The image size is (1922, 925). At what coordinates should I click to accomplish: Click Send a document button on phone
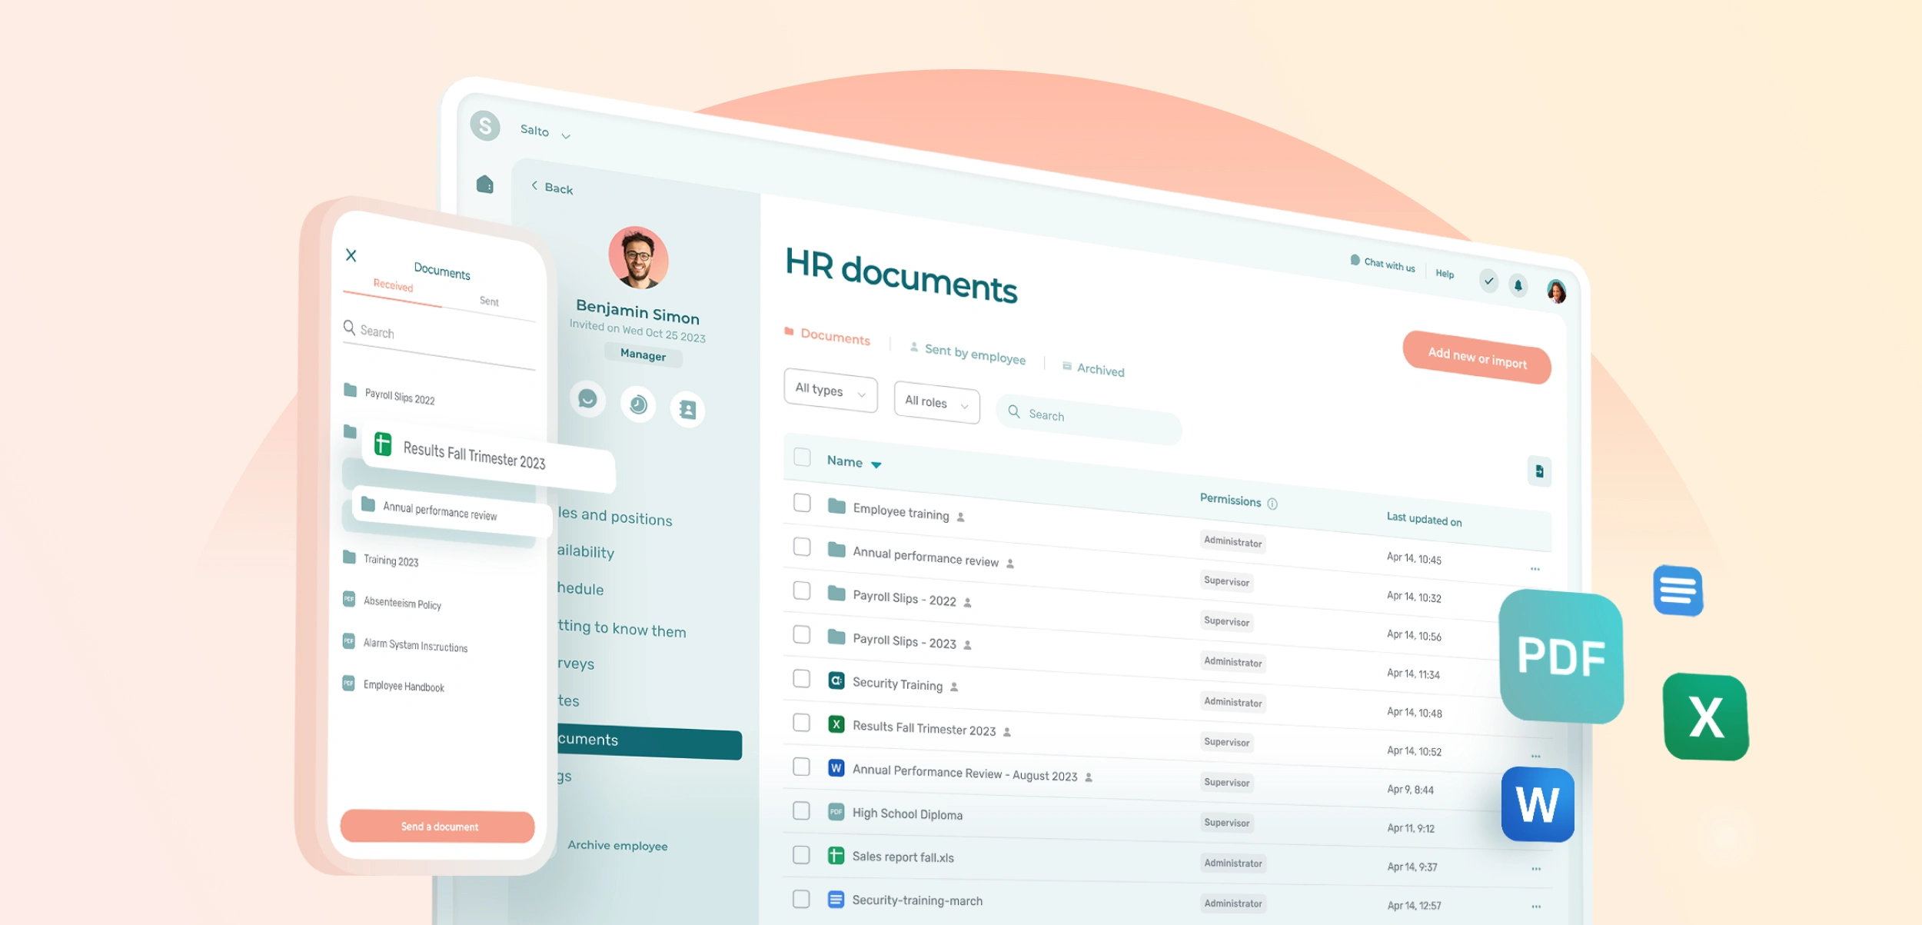437,826
